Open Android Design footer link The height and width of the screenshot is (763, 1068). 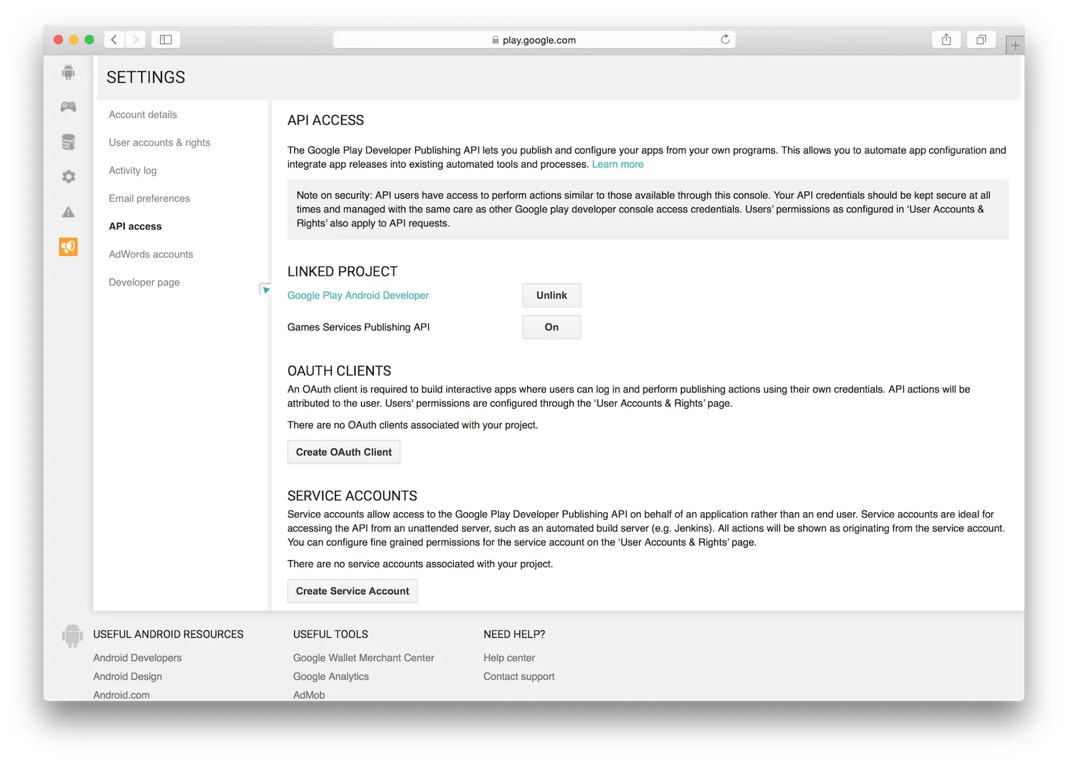127,677
